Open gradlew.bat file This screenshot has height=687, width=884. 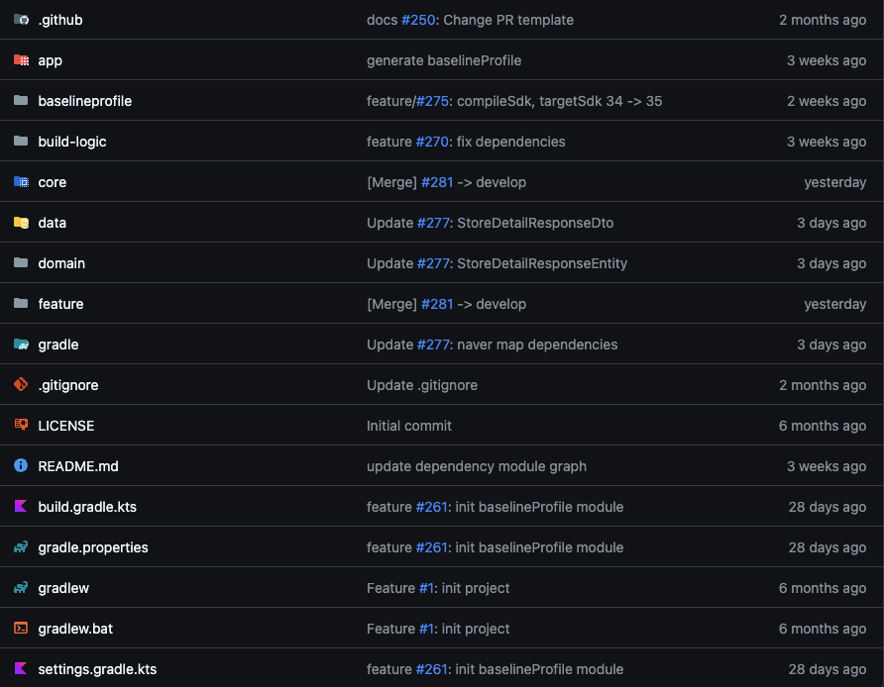click(75, 629)
